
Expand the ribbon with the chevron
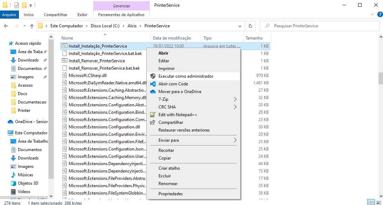(x=372, y=15)
